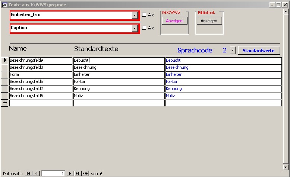Open the Sprachcode dropdown arrow
Screen dimensions: 290x177
233,51
